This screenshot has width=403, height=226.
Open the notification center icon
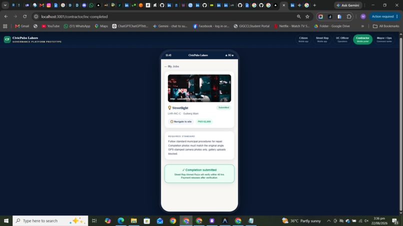point(395,221)
